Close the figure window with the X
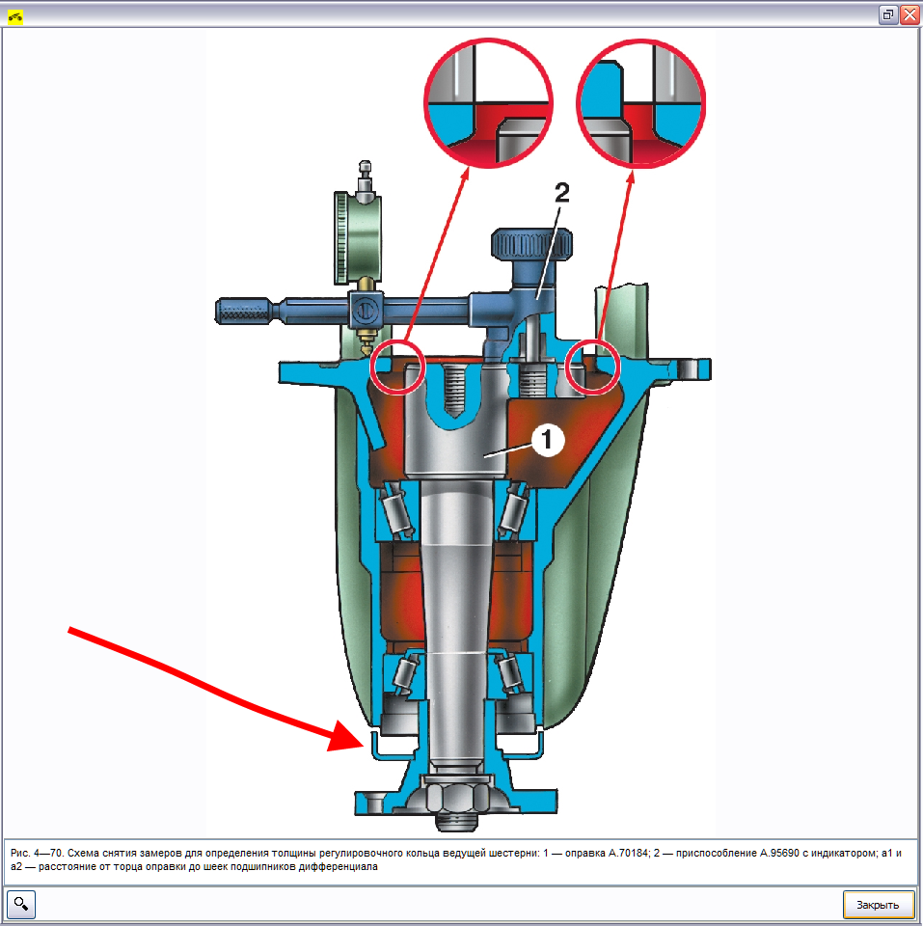Image resolution: width=923 pixels, height=926 pixels. pos(909,14)
